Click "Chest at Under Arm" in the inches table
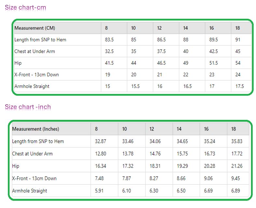256x208 pixels. (x=32, y=154)
